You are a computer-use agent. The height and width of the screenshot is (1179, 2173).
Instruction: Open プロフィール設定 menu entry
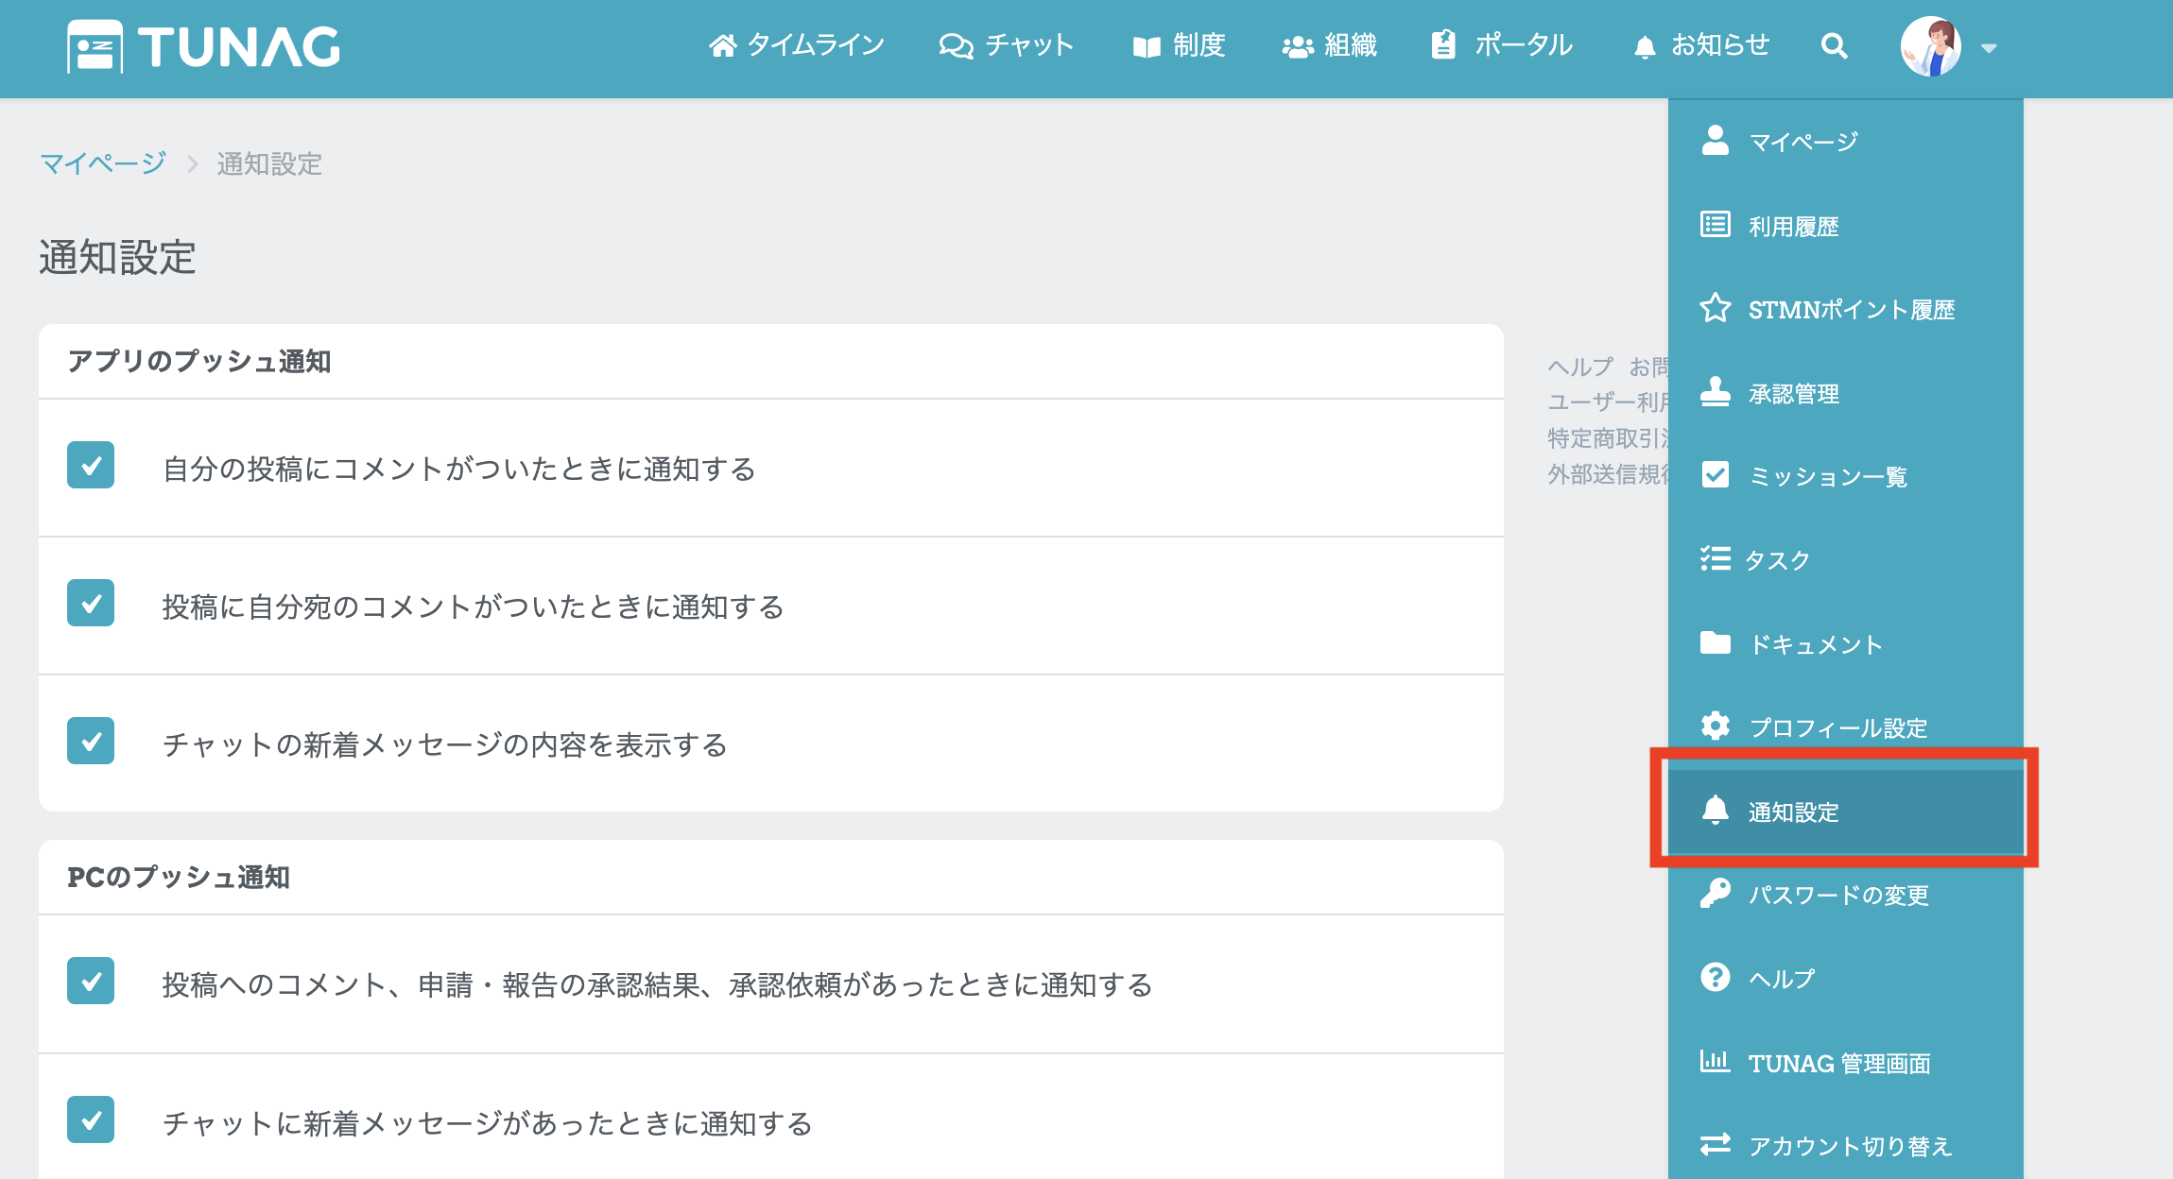[1845, 727]
